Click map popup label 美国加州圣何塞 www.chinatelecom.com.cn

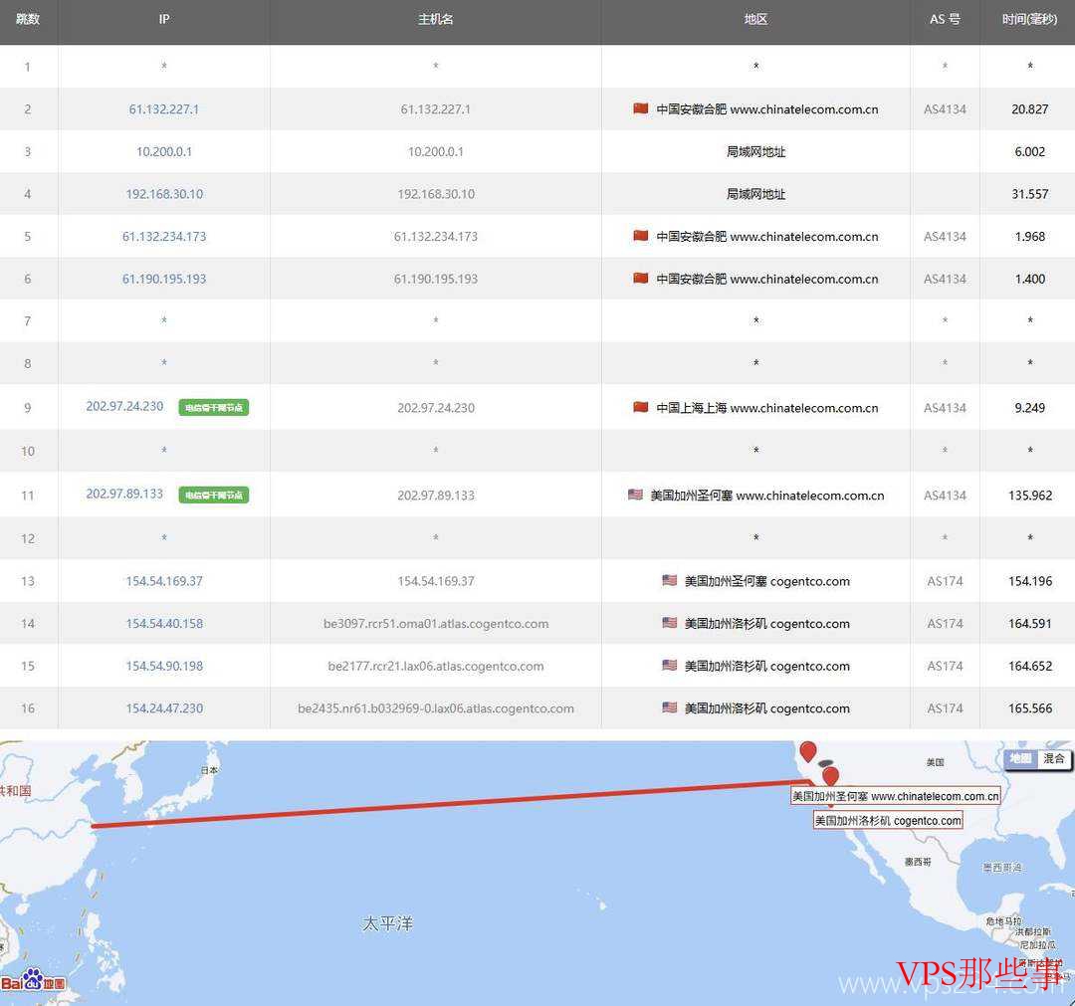896,796
